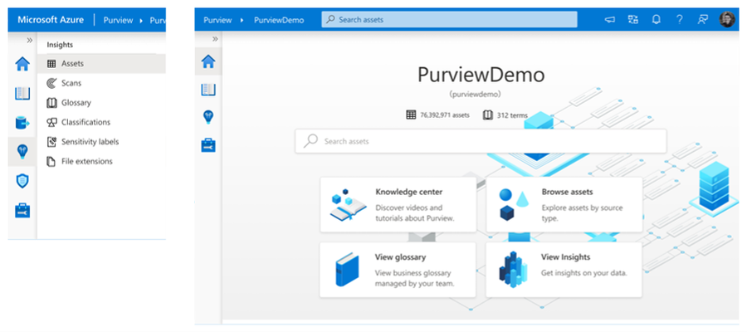Open Scans insights menu item
The width and height of the screenshot is (747, 332).
pos(101,83)
